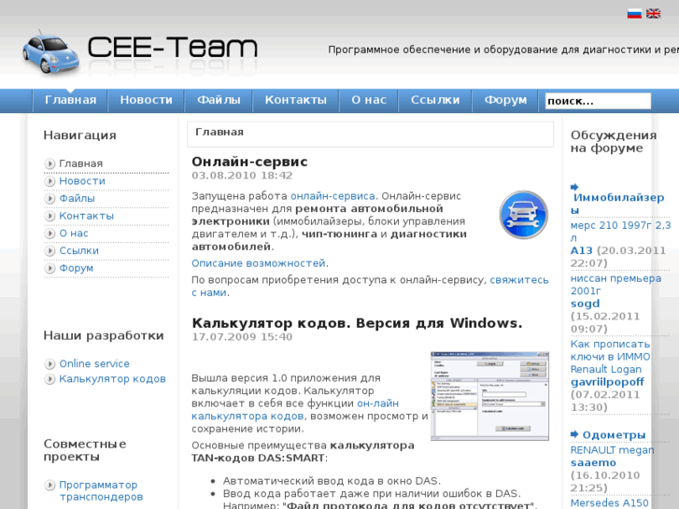679x509 pixels.
Task: Open О нас in top menu bar
Action: coord(369,100)
